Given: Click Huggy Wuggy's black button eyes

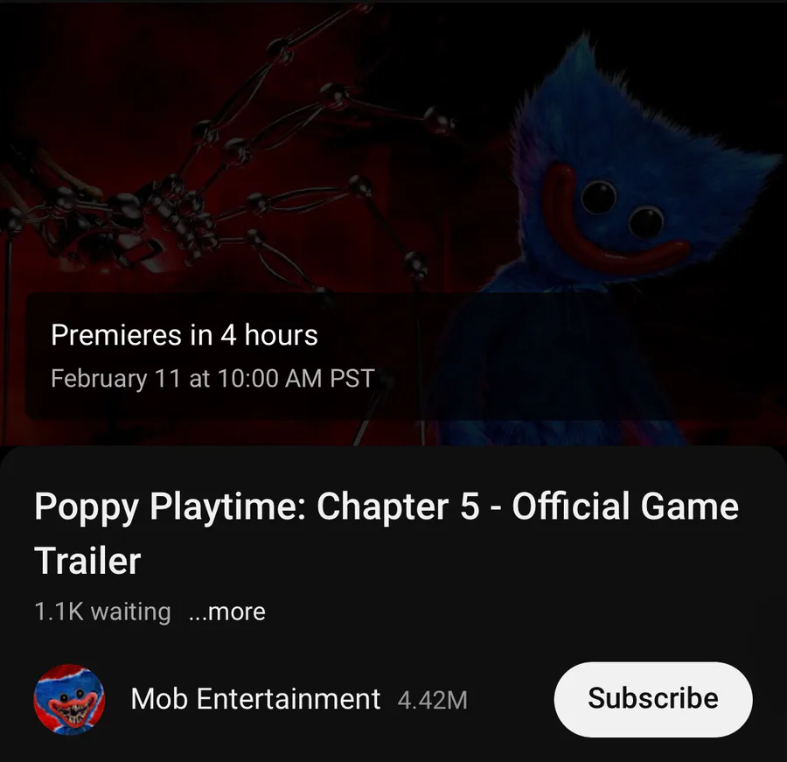Looking at the screenshot, I should click(x=623, y=209).
